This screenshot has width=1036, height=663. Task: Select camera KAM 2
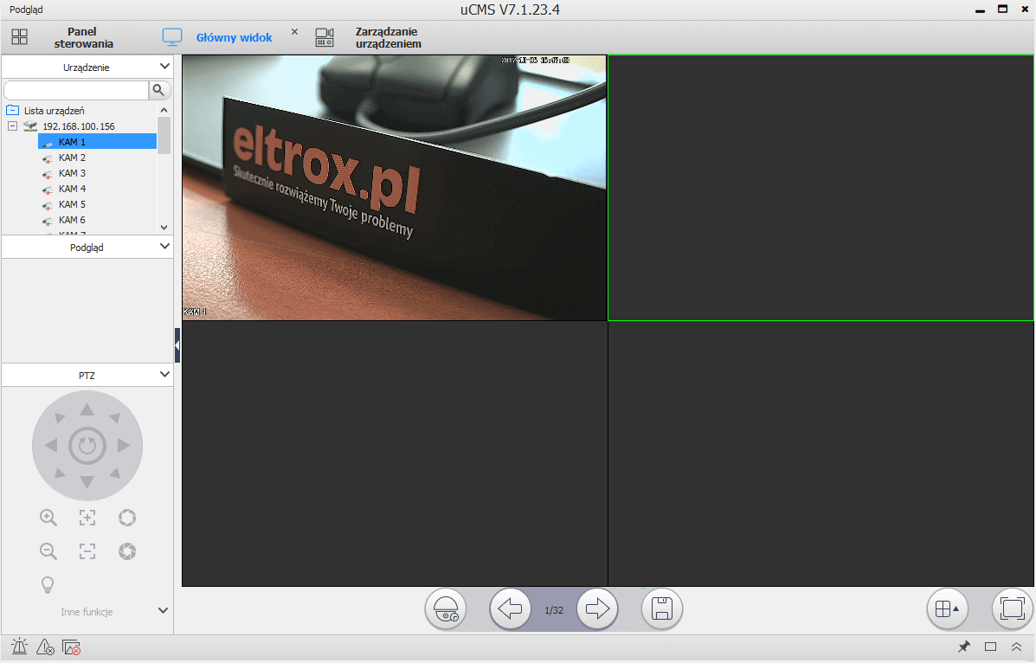tap(72, 158)
